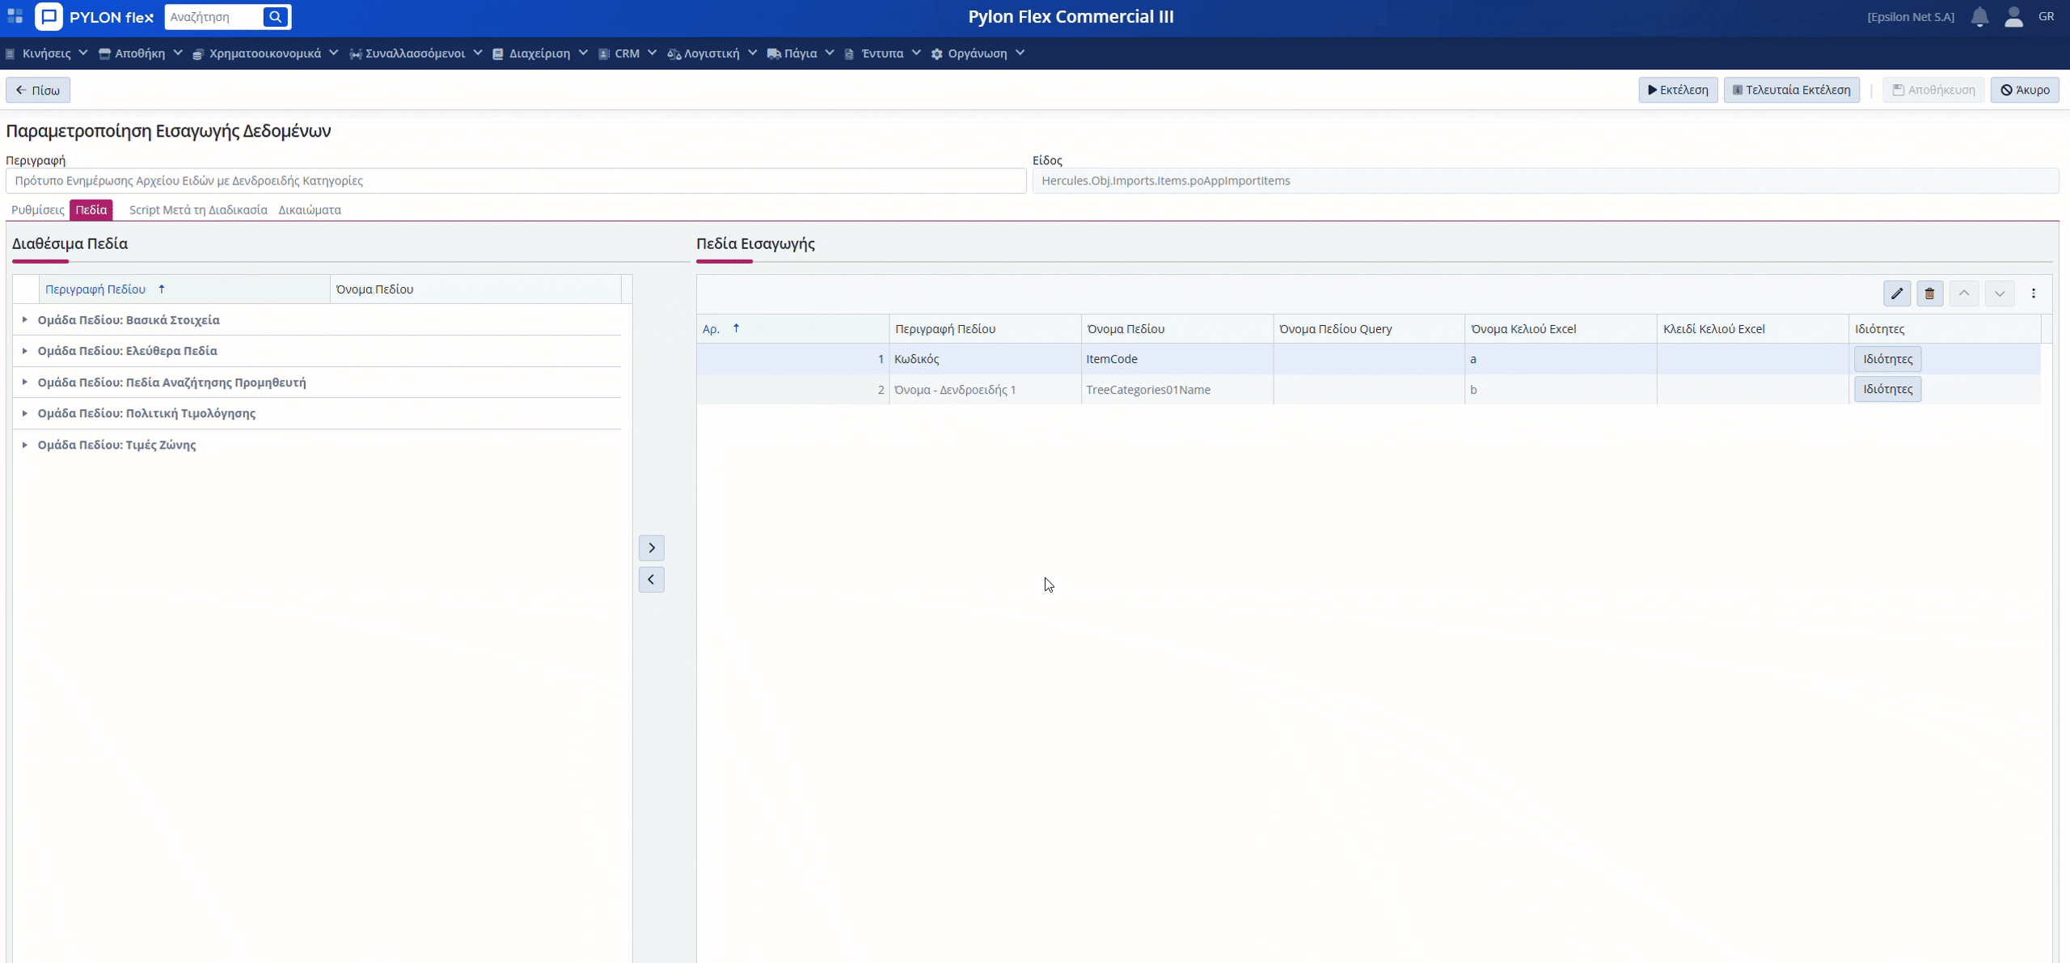
Task: Open Ιδιότητες for the Κωδικός row
Action: 1888,359
